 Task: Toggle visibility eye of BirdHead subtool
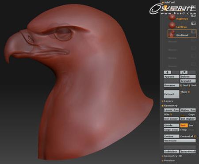coord(194,31)
